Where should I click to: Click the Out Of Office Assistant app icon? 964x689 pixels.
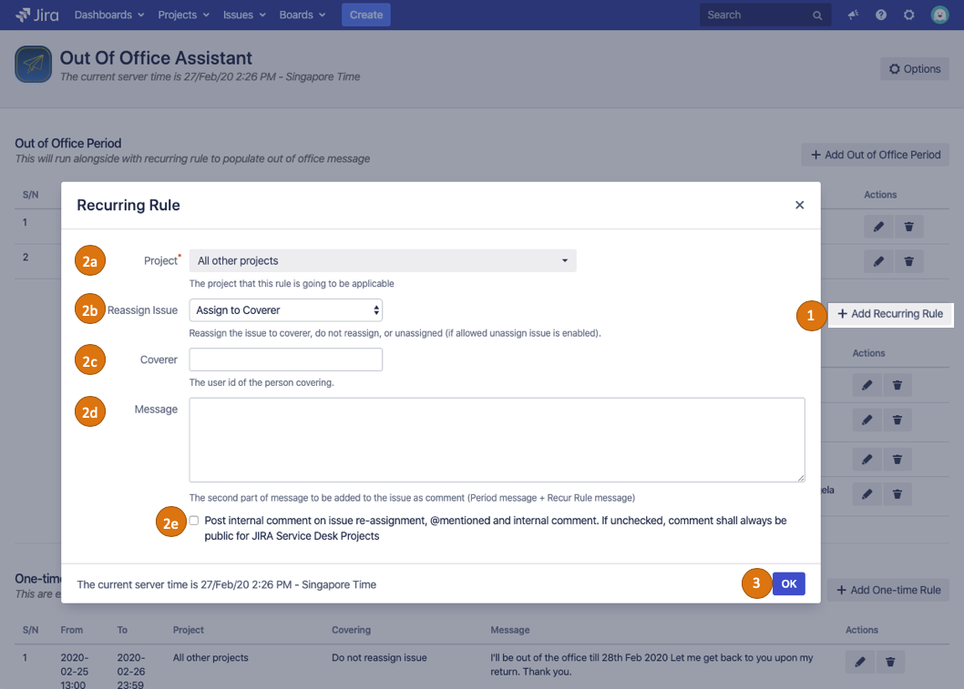(33, 65)
